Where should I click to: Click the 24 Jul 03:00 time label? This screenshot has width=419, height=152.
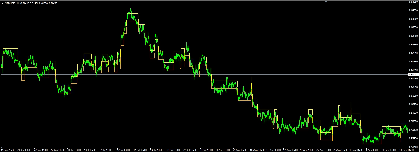tap(174, 150)
